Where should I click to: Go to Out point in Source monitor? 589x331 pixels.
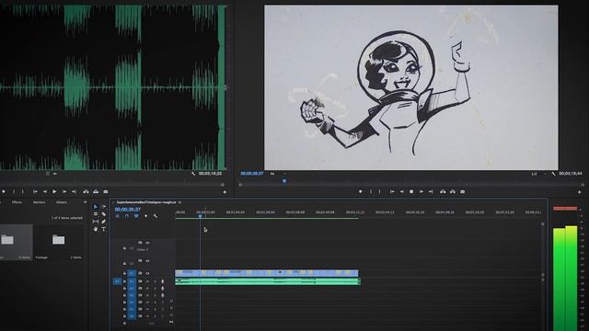click(x=74, y=192)
